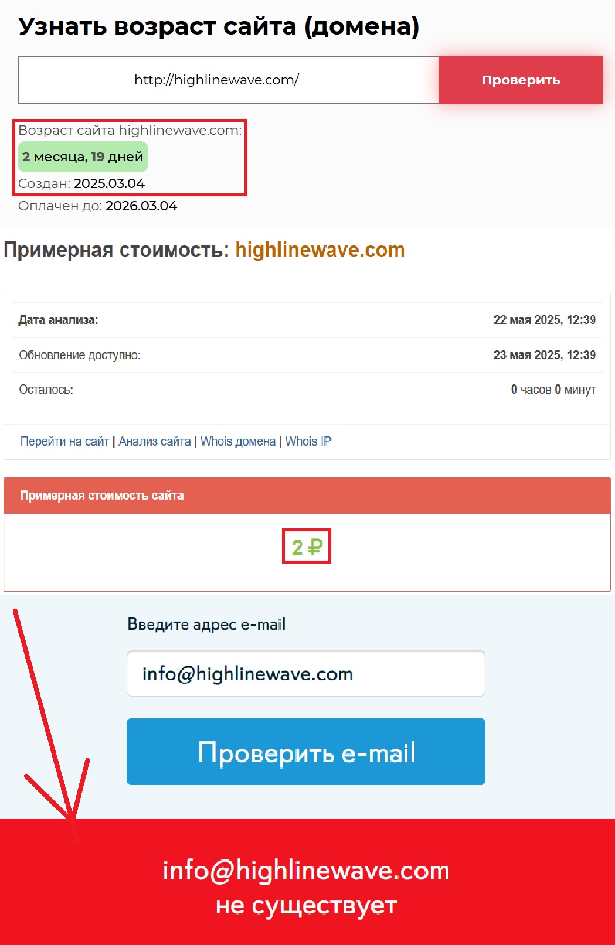
Task: Click the Введите адрес e-mail label
Action: (206, 625)
